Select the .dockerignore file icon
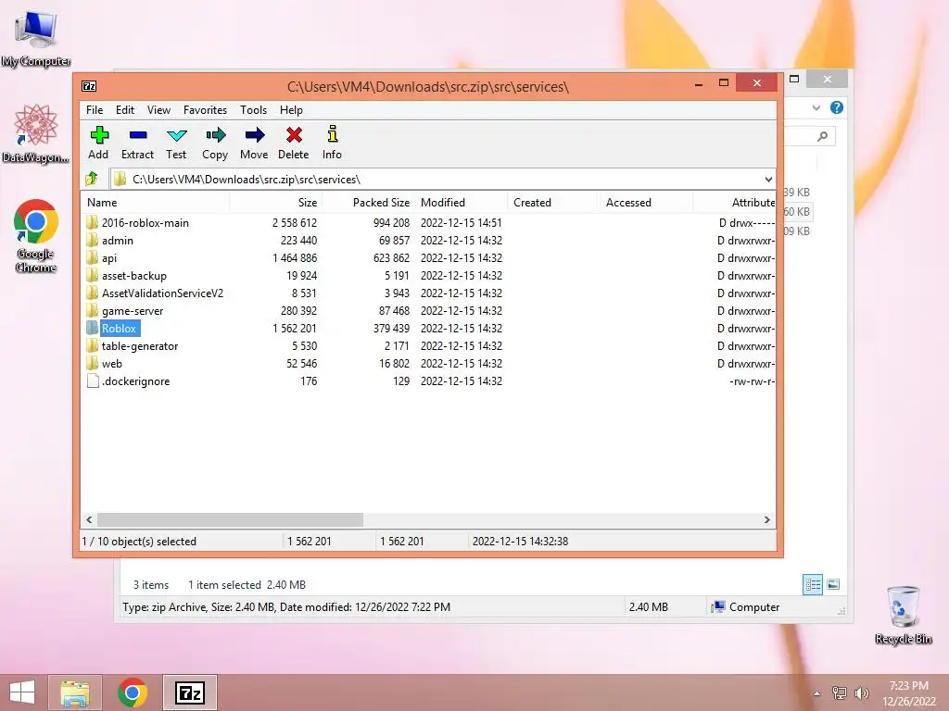This screenshot has width=949, height=711. pos(93,380)
